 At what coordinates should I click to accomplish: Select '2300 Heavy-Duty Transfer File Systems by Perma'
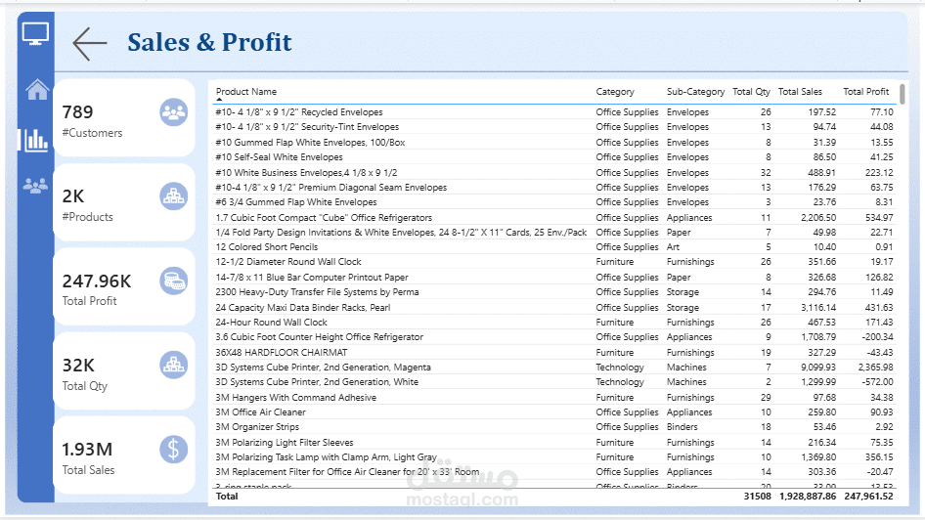[x=554, y=292]
